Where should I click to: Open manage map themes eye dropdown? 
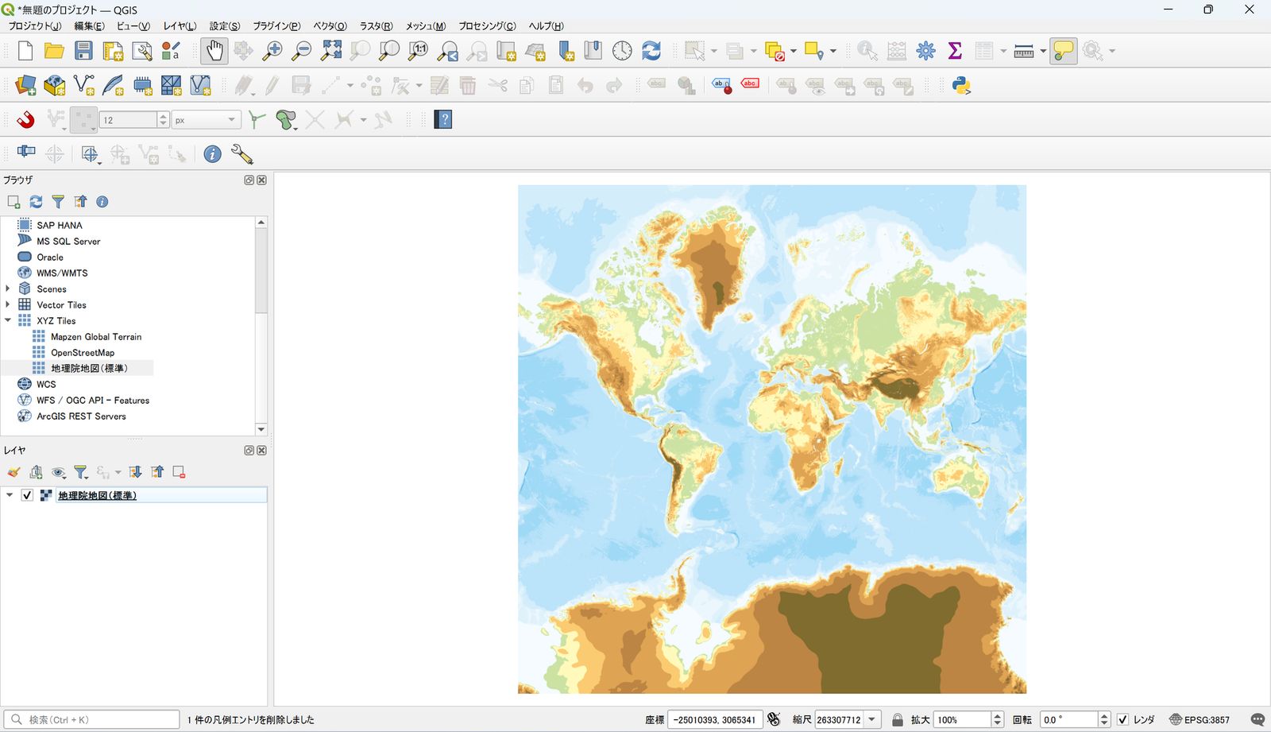point(59,472)
